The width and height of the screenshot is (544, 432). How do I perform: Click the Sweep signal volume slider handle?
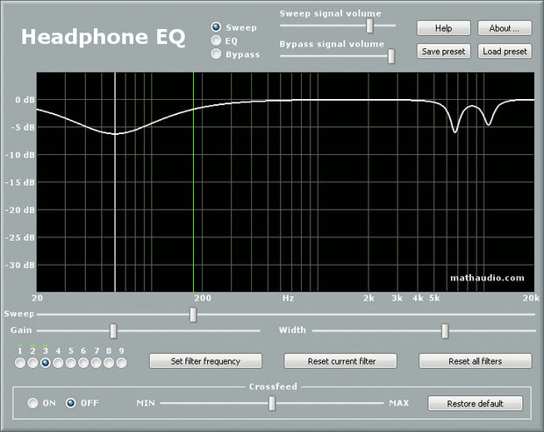[x=370, y=25]
